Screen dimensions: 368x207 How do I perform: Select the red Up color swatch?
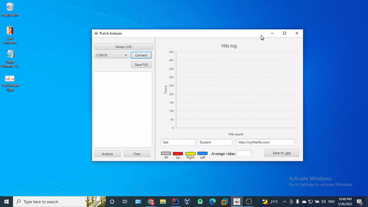click(x=178, y=154)
